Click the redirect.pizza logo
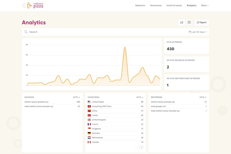This screenshot has height=154, width=231. pyautogui.click(x=33, y=5)
